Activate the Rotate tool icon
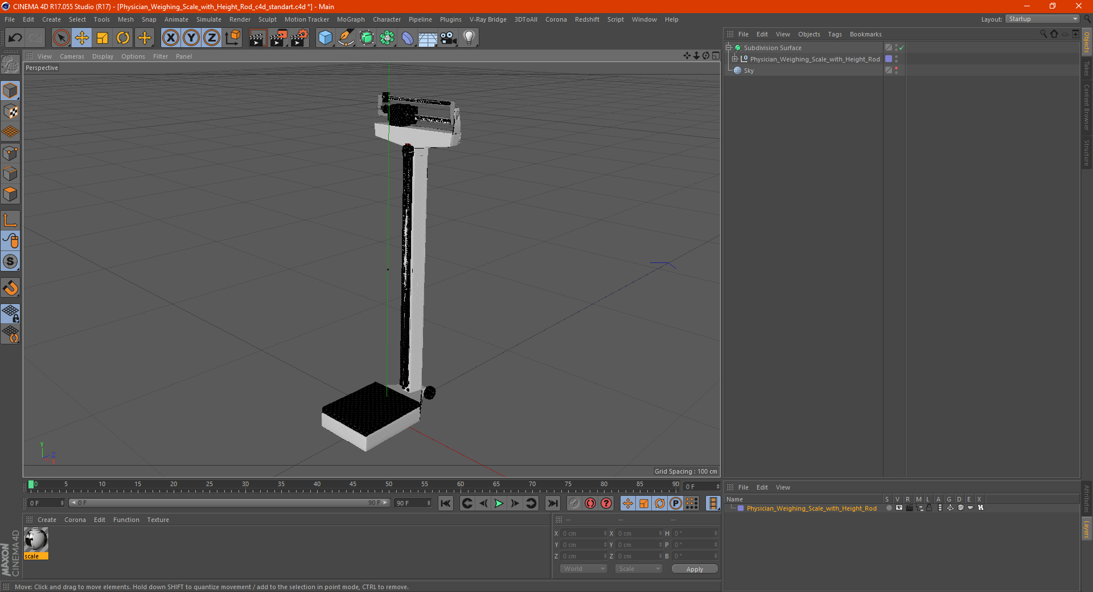1093x592 pixels. pyautogui.click(x=123, y=38)
